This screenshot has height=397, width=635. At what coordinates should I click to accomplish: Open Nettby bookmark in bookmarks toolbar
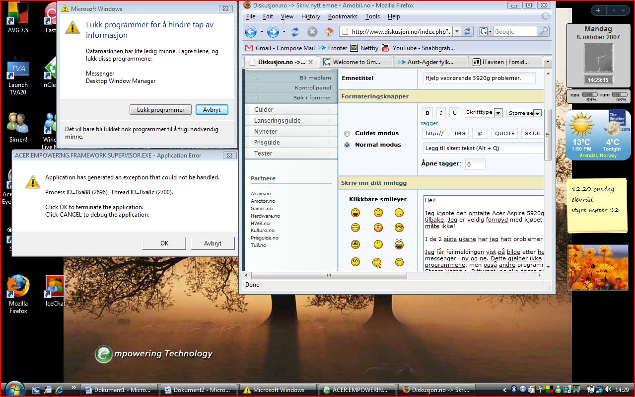(364, 48)
